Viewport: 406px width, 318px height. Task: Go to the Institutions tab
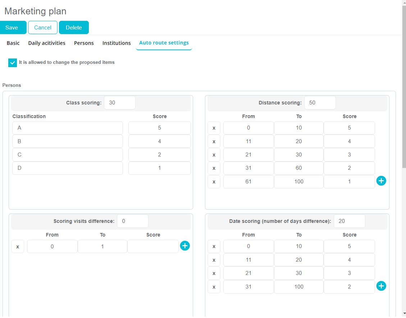point(117,43)
